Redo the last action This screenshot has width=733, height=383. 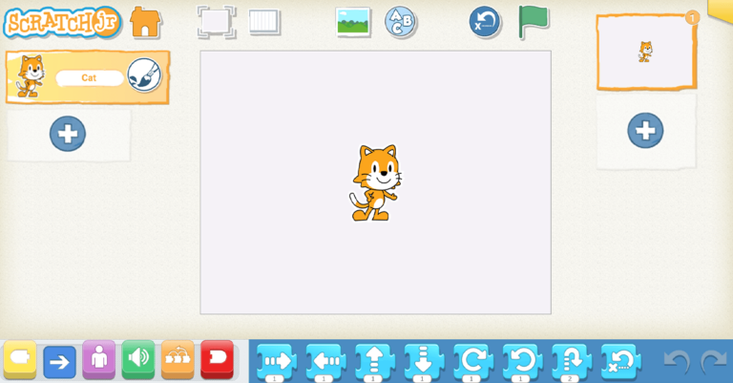(713, 361)
